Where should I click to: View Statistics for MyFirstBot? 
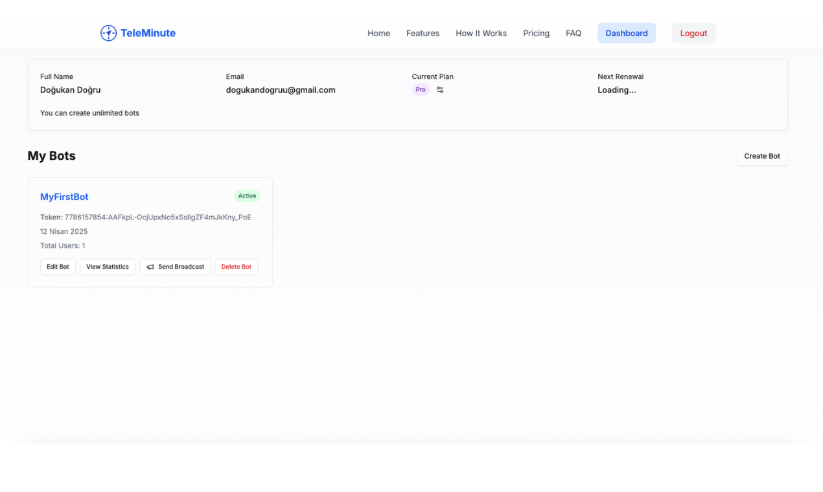coord(108,267)
